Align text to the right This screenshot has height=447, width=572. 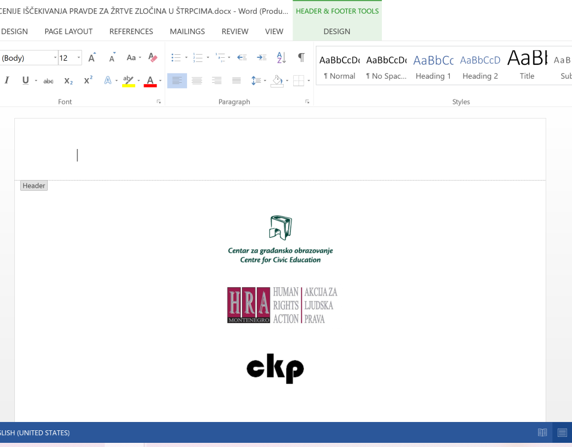coord(217,80)
